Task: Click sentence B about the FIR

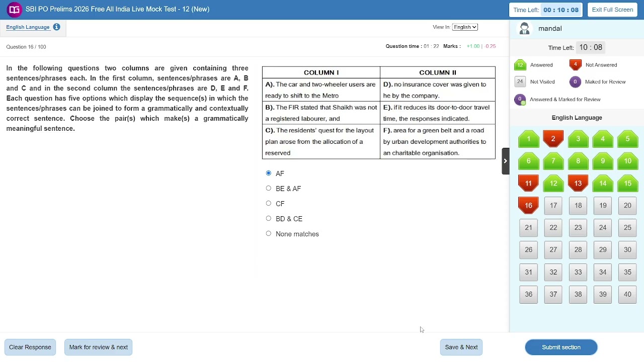Action: coord(321,113)
